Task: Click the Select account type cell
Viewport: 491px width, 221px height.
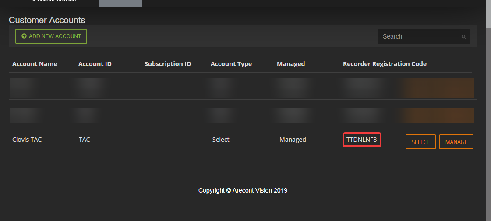Action: point(221,140)
